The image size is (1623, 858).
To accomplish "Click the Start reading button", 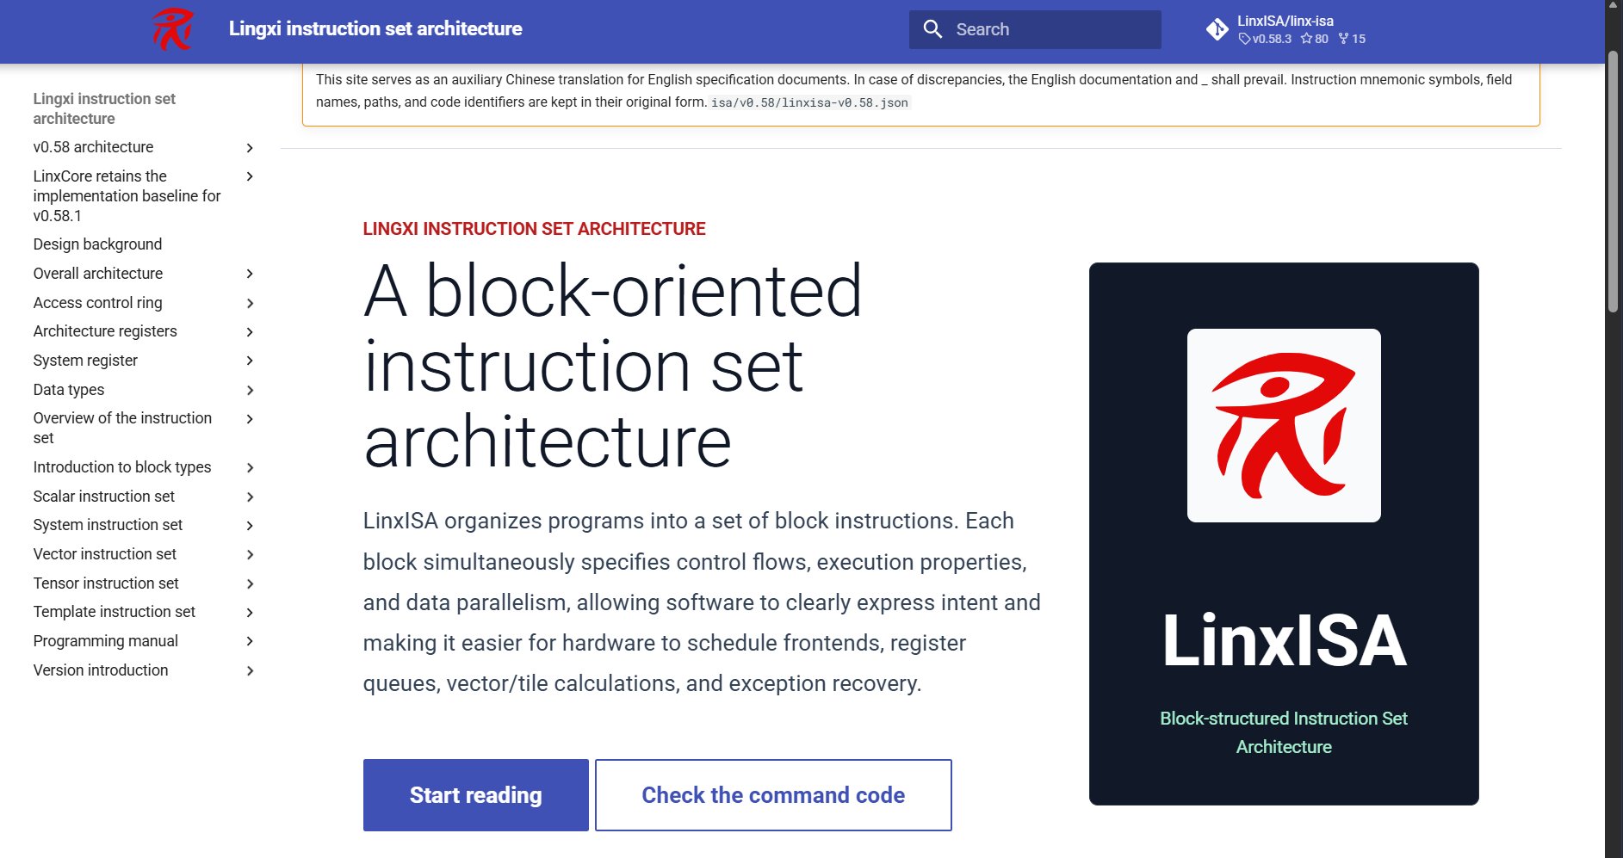I will click(476, 795).
